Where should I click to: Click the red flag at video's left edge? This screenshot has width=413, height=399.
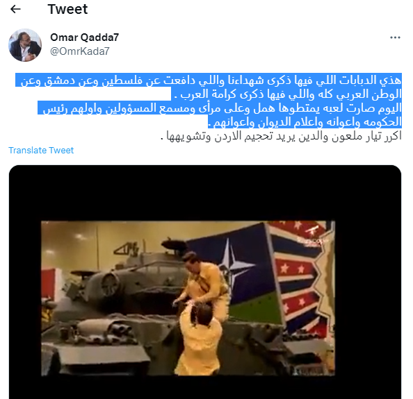pos(48,283)
